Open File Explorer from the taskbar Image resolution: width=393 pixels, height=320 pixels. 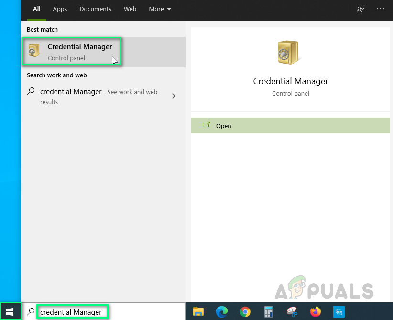[198, 312]
